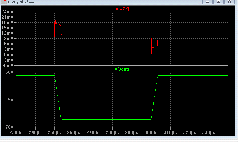Click the LTspice waveform window icon
This screenshot has height=142, width=238.
(4, 2)
